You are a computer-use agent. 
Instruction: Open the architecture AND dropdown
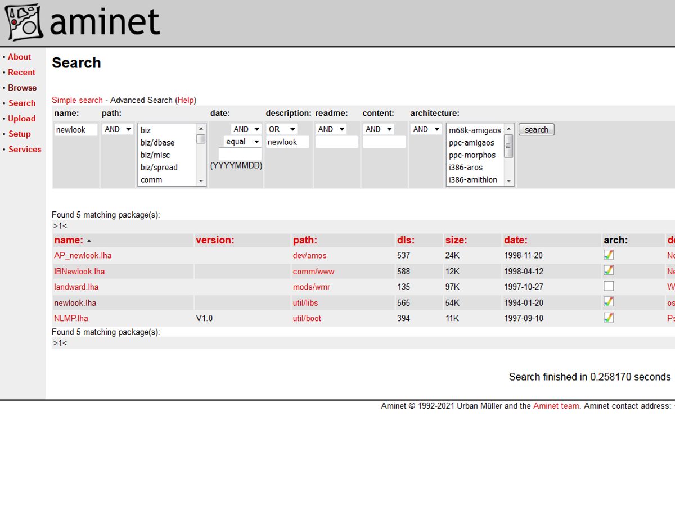click(426, 129)
